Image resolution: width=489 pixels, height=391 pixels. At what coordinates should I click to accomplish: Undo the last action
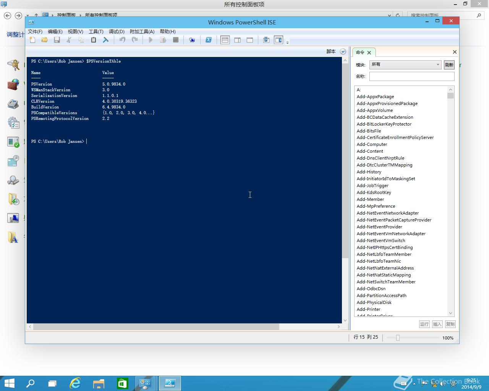tap(122, 40)
